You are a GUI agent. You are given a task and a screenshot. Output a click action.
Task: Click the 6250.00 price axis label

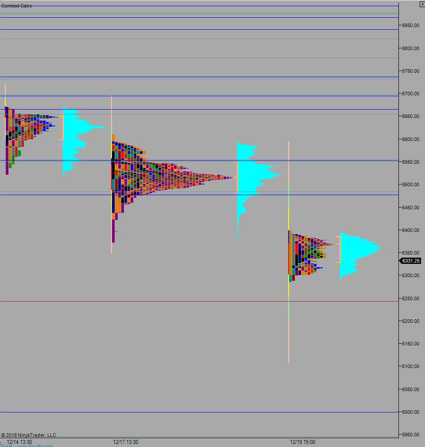(410, 298)
